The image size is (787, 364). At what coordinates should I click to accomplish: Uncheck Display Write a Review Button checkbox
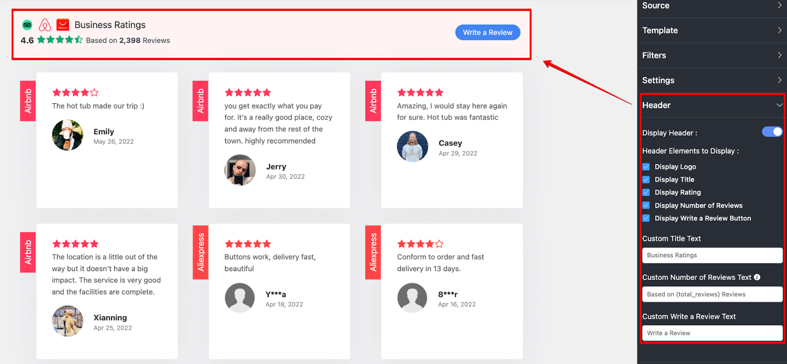pyautogui.click(x=646, y=218)
